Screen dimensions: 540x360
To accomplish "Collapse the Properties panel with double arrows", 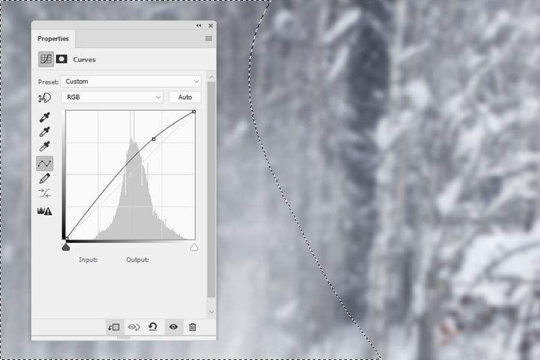I will coord(198,26).
